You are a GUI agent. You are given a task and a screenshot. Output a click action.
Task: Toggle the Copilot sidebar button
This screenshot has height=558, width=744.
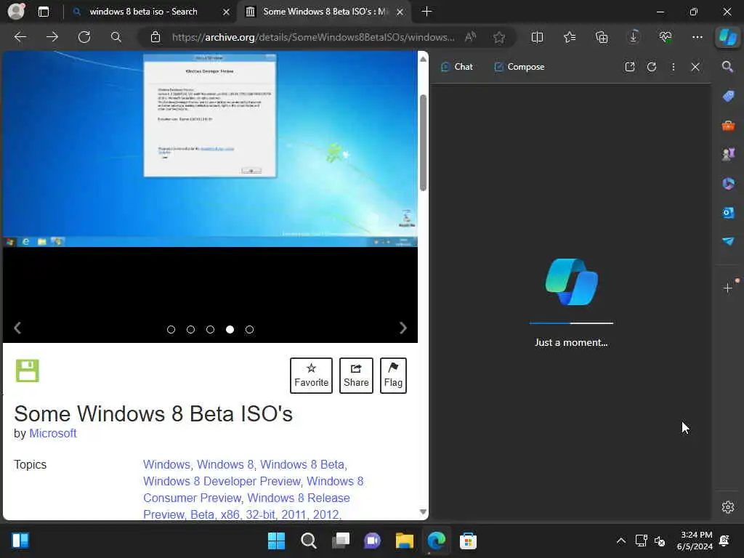point(728,37)
